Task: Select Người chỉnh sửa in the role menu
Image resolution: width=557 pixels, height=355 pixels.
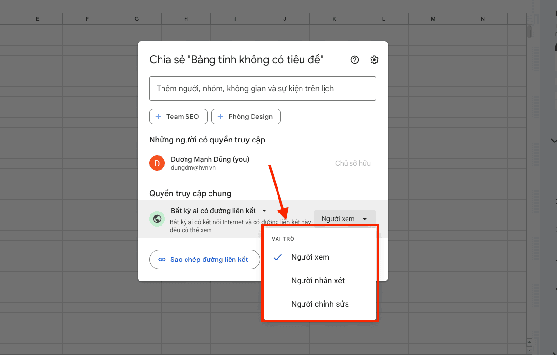Action: click(319, 304)
